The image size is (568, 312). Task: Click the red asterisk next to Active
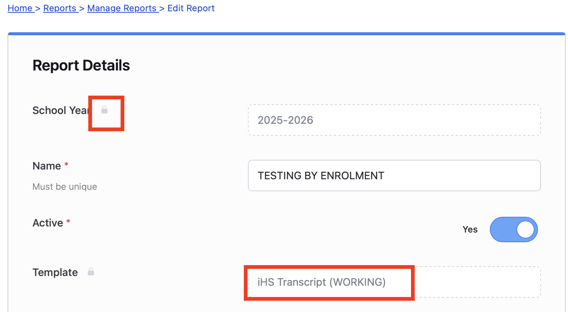click(x=68, y=222)
